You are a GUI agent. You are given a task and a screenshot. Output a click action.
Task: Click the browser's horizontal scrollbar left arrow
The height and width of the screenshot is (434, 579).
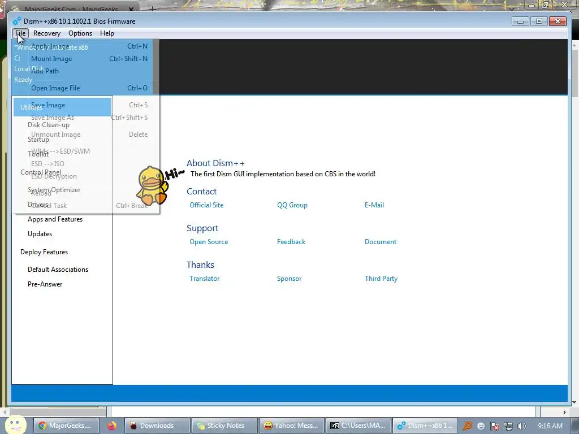5,412
